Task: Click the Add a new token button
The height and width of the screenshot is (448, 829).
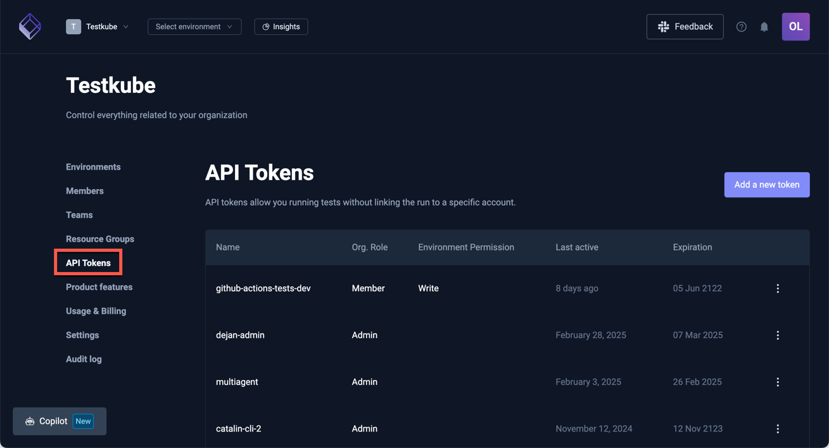Action: 766,185
